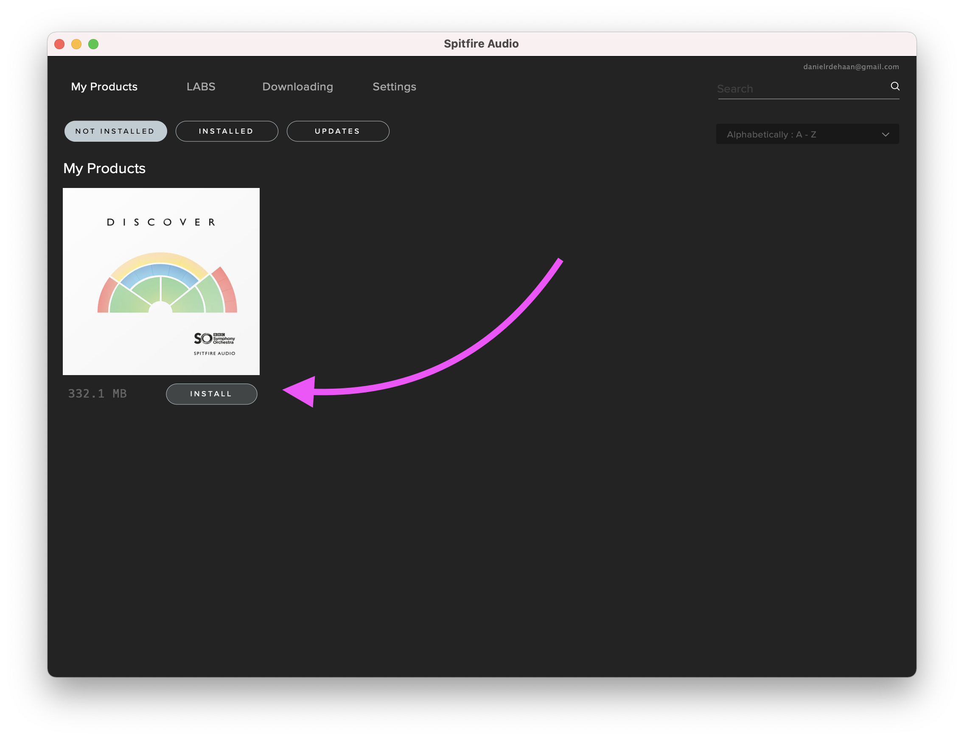The height and width of the screenshot is (740, 964).
Task: Click the 332.1 MB size label
Action: pyautogui.click(x=97, y=394)
